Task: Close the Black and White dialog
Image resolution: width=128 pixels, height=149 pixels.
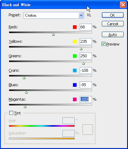Action: coord(123,5)
